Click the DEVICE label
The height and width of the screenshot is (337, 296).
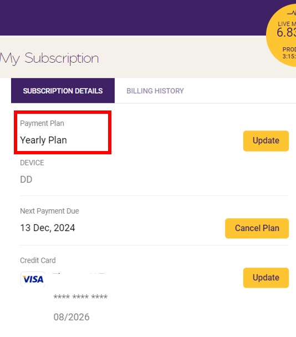coord(32,163)
